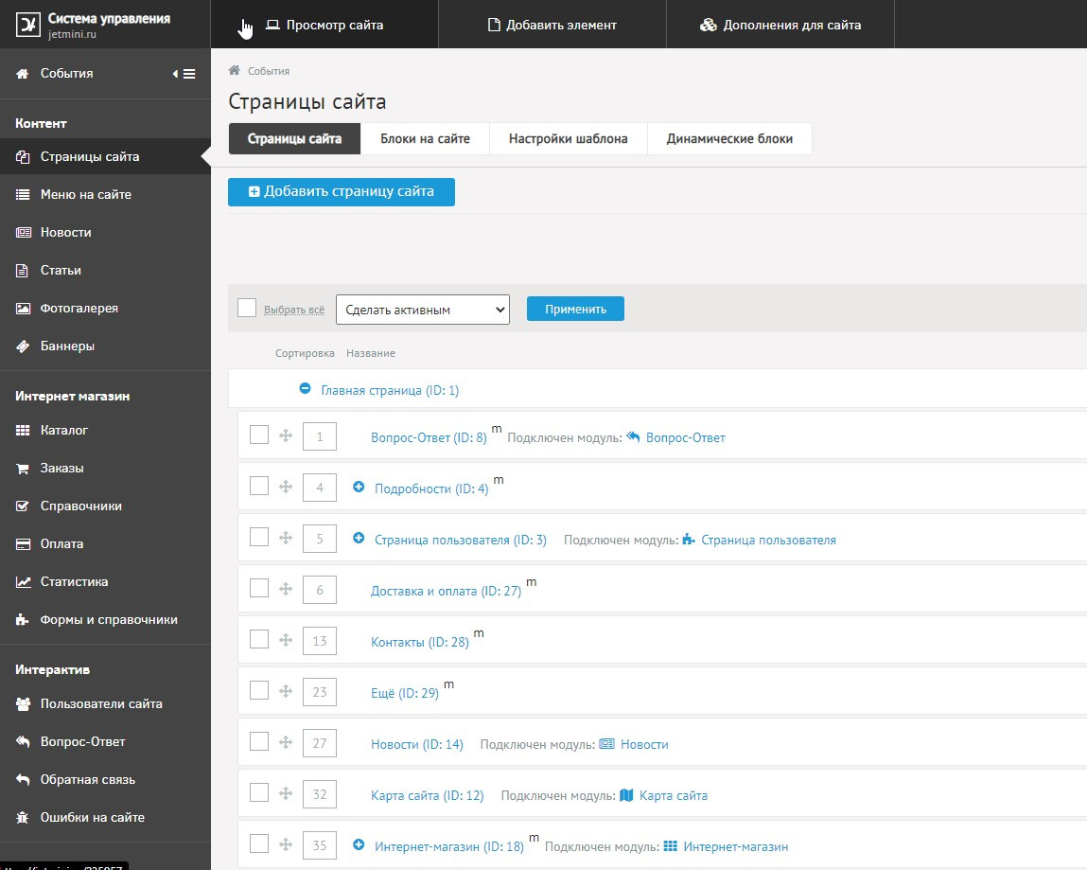This screenshot has width=1087, height=870.
Task: Check the box for Новости (ID: 14)
Action: pos(259,741)
